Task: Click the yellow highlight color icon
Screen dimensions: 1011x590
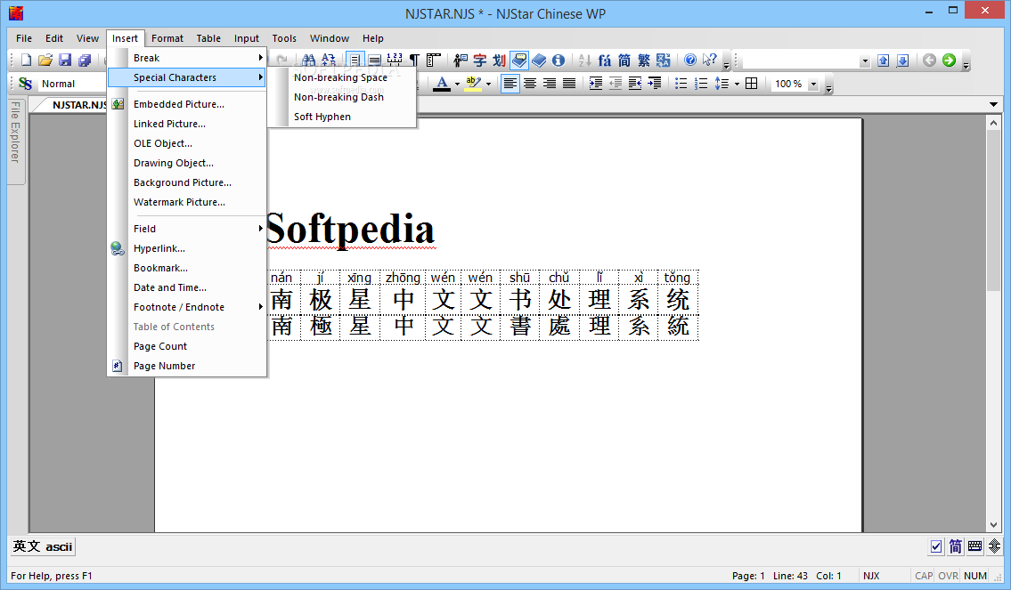Action: point(473,83)
